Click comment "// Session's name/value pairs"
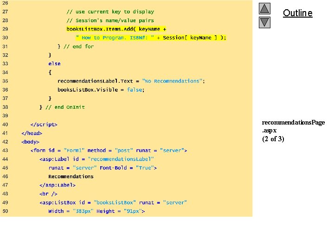The height and width of the screenshot is (250, 334). [110, 20]
